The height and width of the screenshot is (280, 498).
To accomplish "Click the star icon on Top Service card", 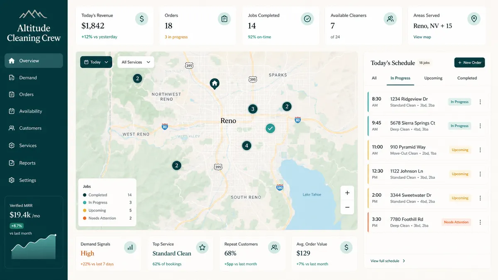I will [202, 248].
